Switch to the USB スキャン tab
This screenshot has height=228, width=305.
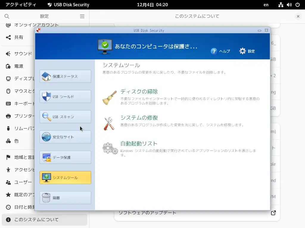[65, 117]
